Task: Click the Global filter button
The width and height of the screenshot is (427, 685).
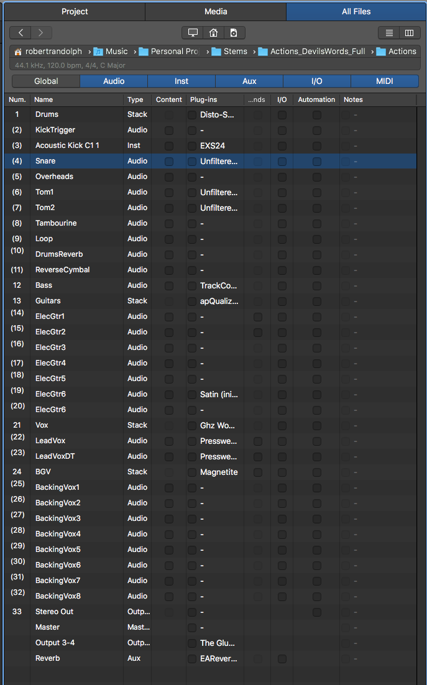Action: (46, 81)
